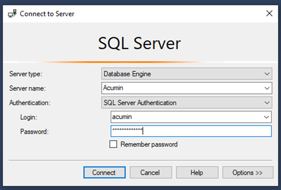The height and width of the screenshot is (190, 281).
Task: Click the Cancel button
Action: (151, 173)
